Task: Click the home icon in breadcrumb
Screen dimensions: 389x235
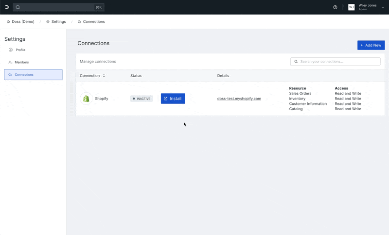Action: point(8,22)
